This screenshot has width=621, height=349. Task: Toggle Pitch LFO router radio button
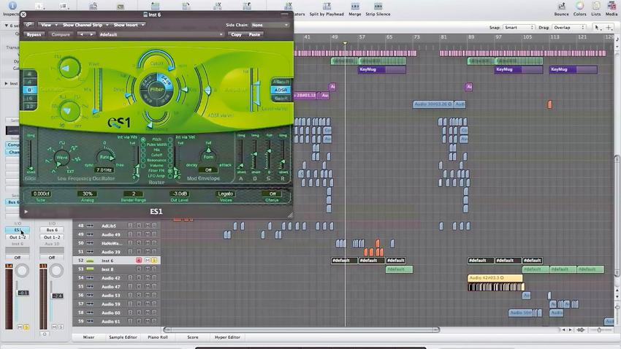pos(143,139)
